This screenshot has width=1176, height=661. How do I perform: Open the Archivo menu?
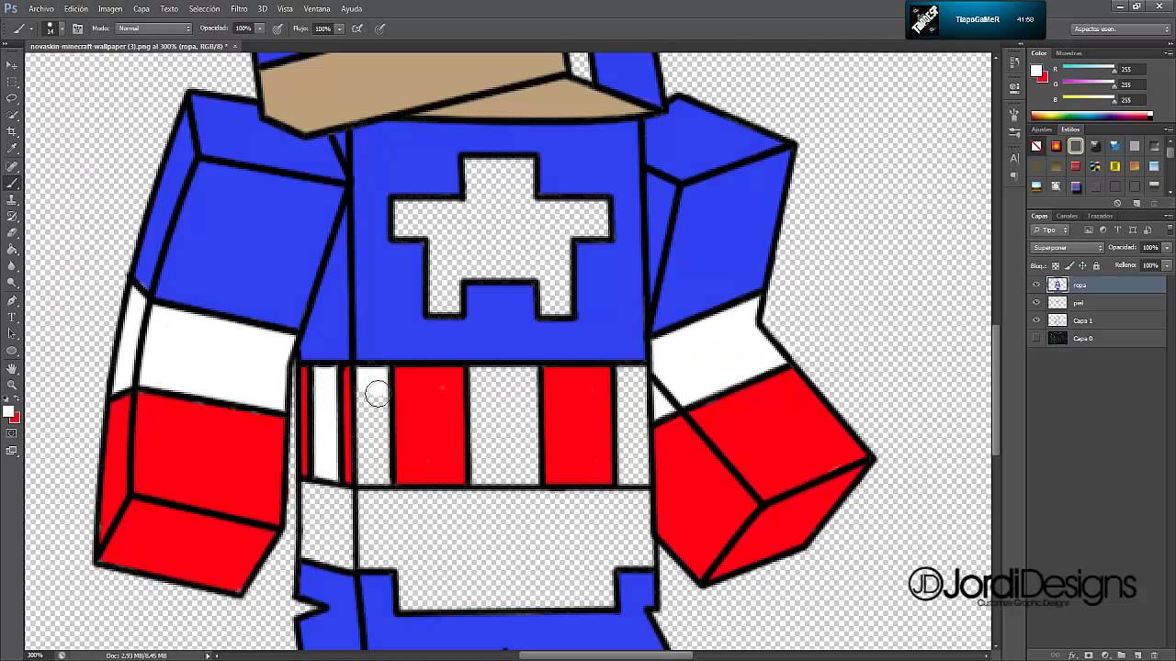click(40, 8)
